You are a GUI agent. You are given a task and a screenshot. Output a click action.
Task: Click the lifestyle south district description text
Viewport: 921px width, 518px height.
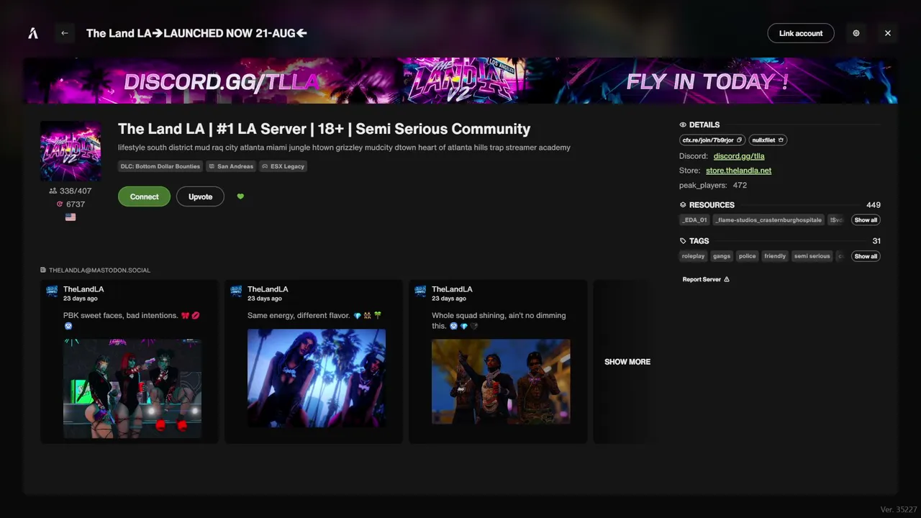[344, 147]
